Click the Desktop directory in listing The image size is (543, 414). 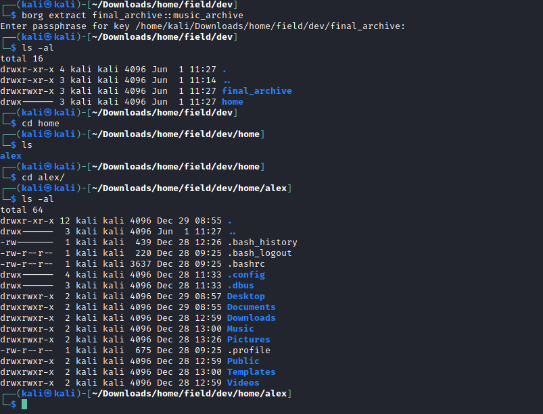[245, 296]
